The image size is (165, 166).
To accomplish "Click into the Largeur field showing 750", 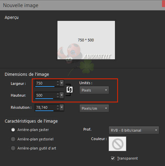I will tap(45, 83).
